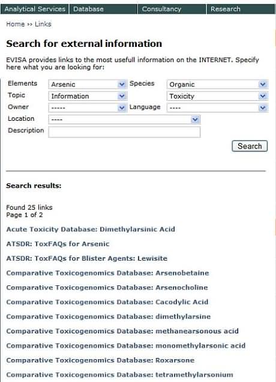Open the Species dropdown showing Organic
276x382 pixels.
(x=217, y=84)
